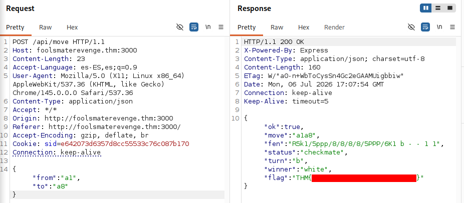464x203 pixels.
Task: Click the response Connection: keep-alive header
Action: pyautogui.click(x=288, y=93)
